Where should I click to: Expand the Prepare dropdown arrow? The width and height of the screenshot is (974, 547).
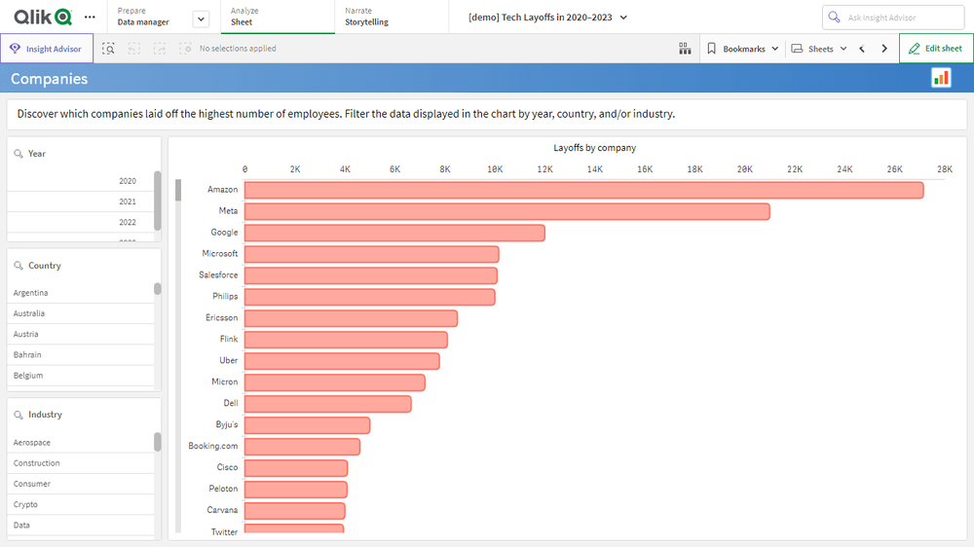tap(201, 18)
